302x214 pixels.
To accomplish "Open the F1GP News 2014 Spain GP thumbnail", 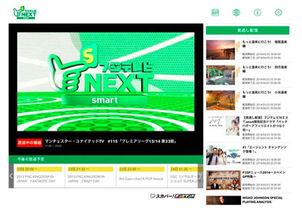I will click(x=220, y=179).
